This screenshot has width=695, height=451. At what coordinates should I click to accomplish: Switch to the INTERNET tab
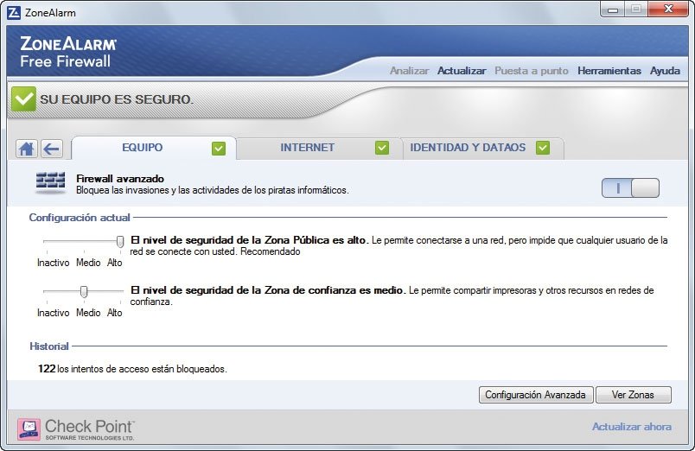click(319, 148)
